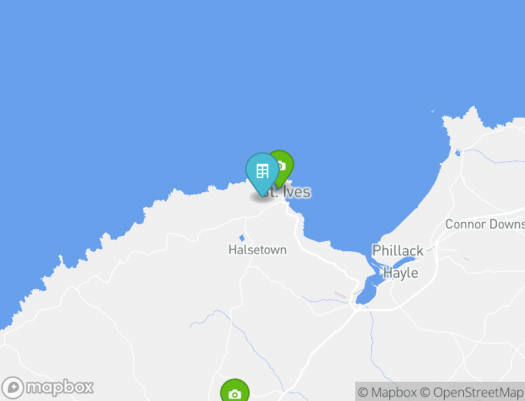Viewport: 525px width, 401px height.
Task: Click the Hayle estuary water below Phillack
Action: 367,289
